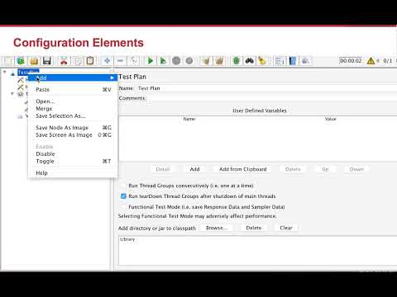Click Delete button next to Browse...
Image resolution: width=397 pixels, height=297 pixels.
click(x=254, y=228)
